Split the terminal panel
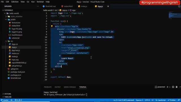Screen dimensions: 181x102 pos(173,87)
